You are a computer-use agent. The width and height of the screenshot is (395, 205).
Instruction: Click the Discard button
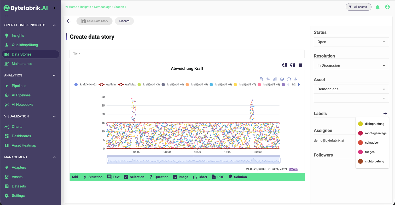124,21
